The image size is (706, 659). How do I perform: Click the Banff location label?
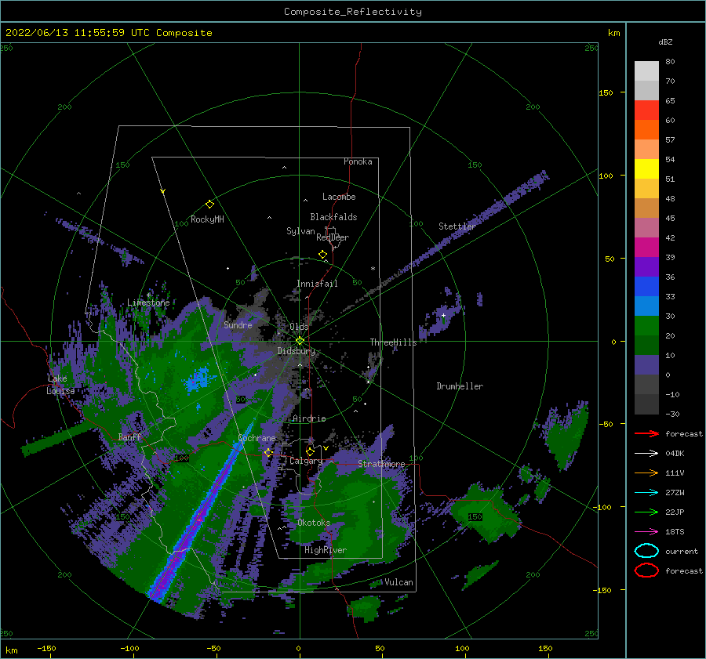129,436
